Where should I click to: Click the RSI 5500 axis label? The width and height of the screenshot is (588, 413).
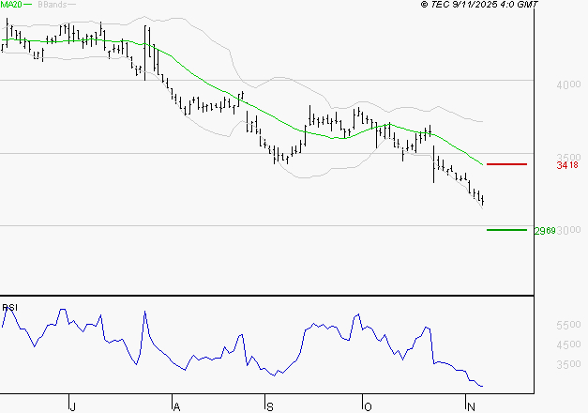[568, 325]
